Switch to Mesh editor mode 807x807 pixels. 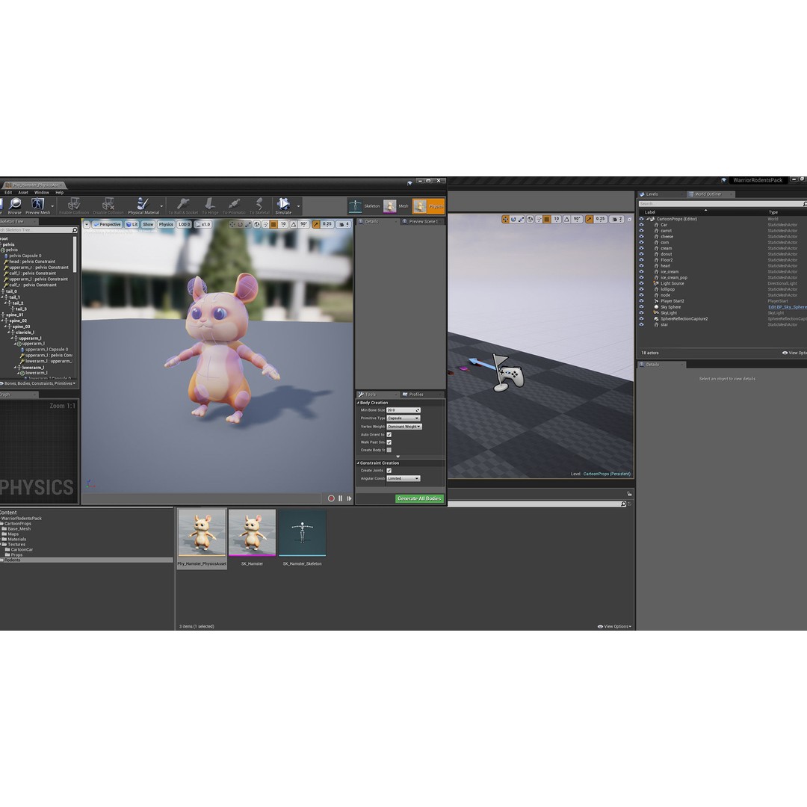[396, 206]
